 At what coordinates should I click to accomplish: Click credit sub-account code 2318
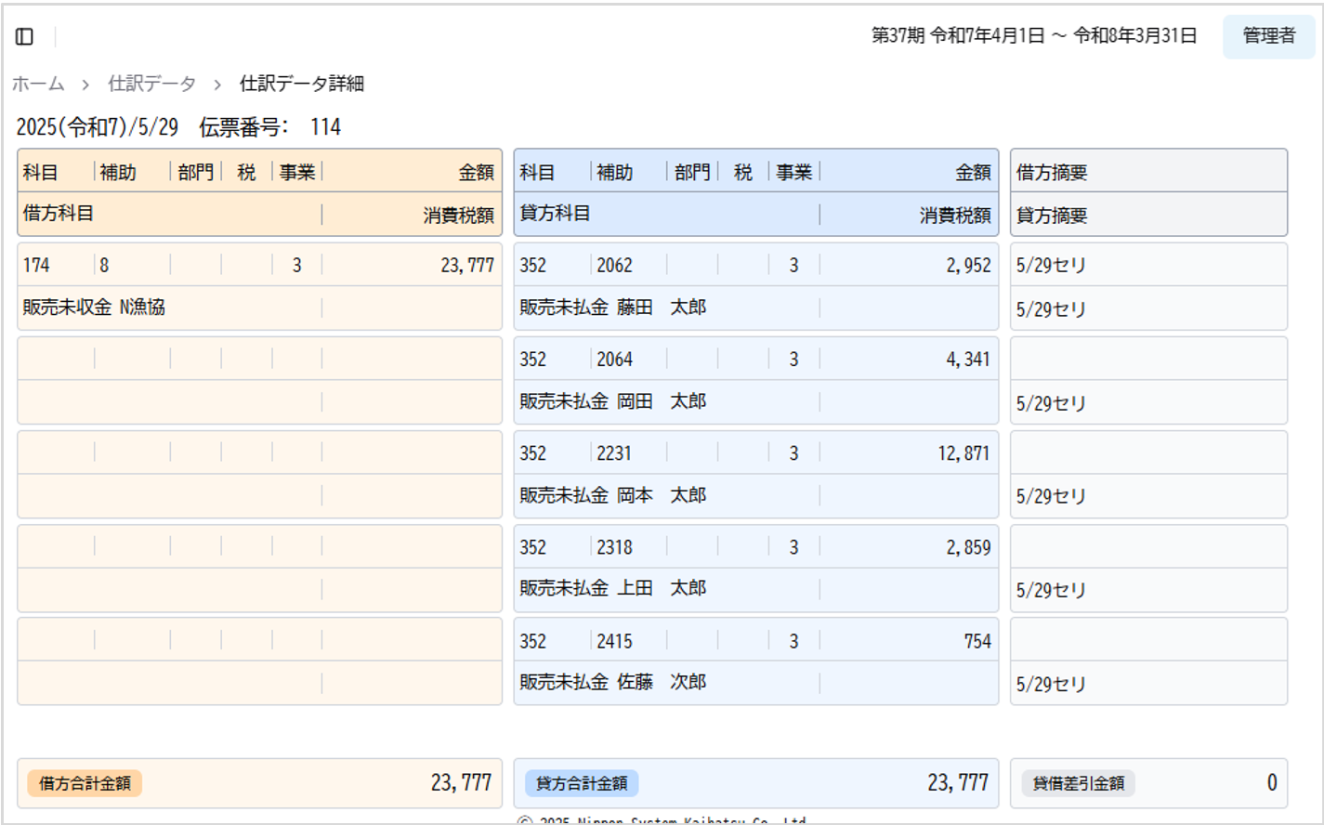(x=614, y=547)
